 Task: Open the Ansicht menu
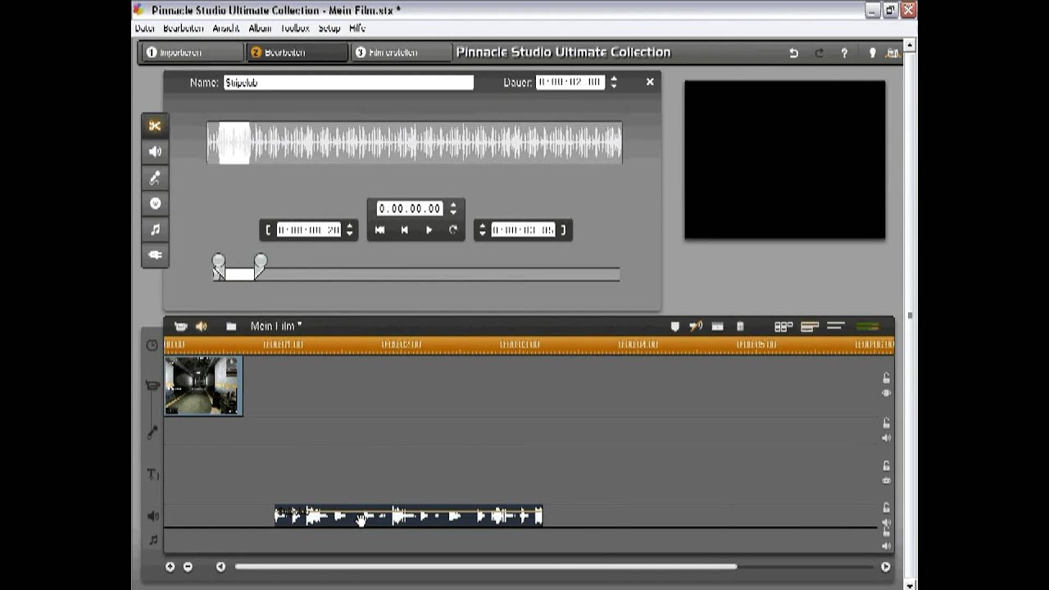pyautogui.click(x=226, y=28)
